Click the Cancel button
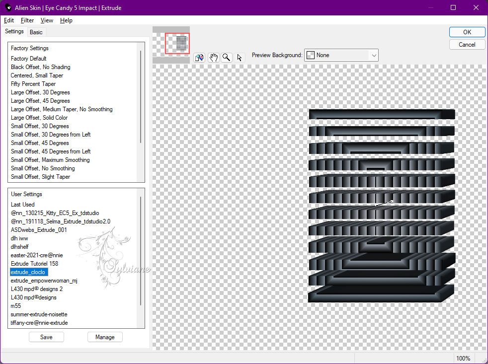 (467, 45)
